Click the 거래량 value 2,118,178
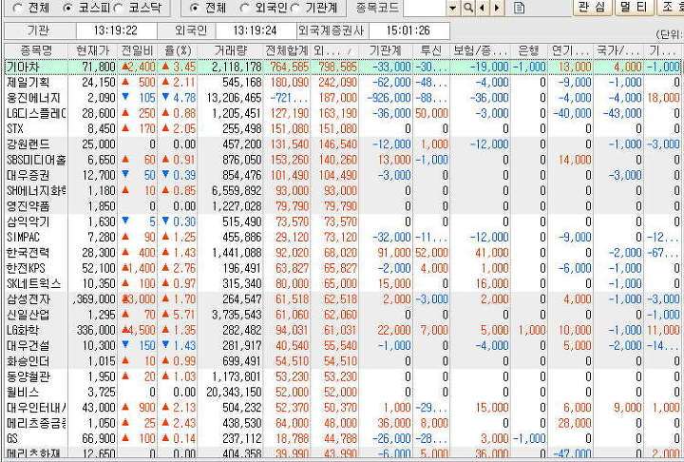684x462 pixels. tap(237, 67)
